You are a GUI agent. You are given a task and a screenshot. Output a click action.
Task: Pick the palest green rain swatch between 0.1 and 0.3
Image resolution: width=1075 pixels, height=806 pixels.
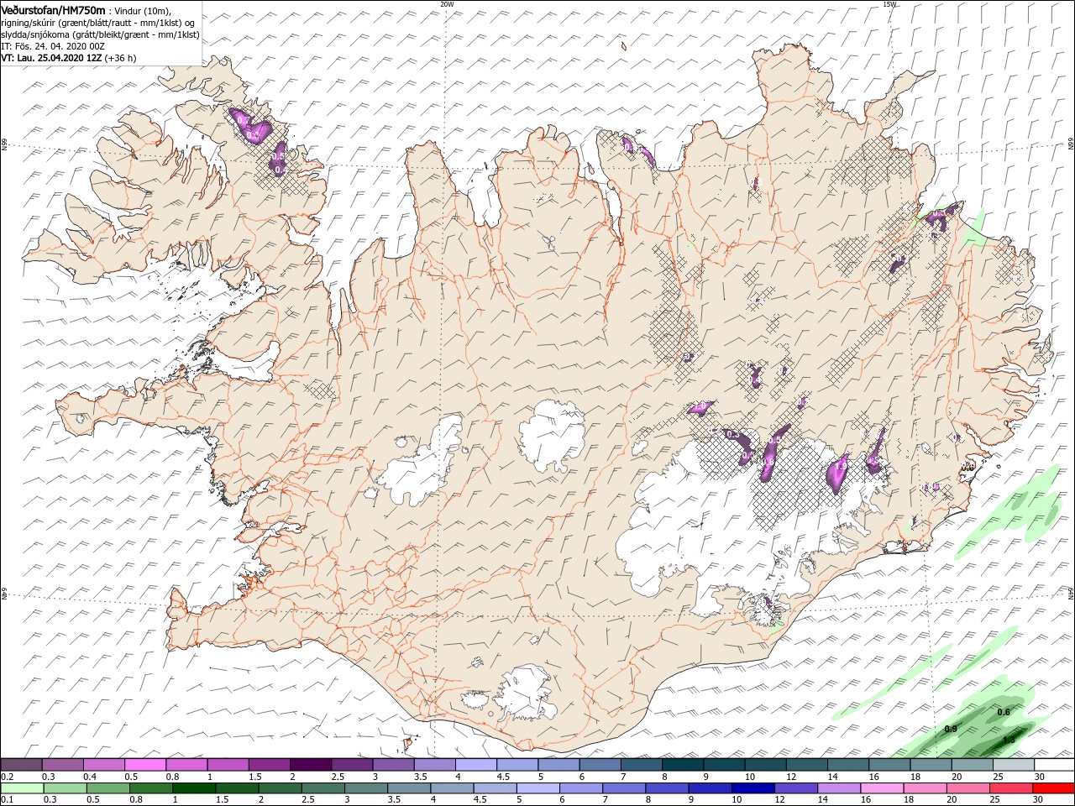[x=22, y=788]
